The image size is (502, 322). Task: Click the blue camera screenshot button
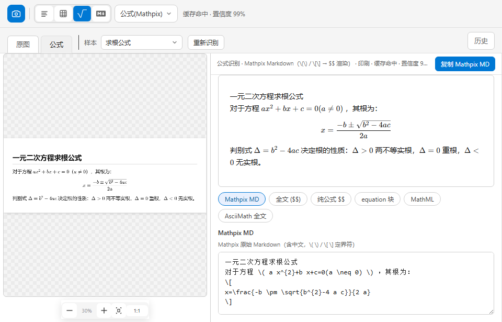coord(16,14)
